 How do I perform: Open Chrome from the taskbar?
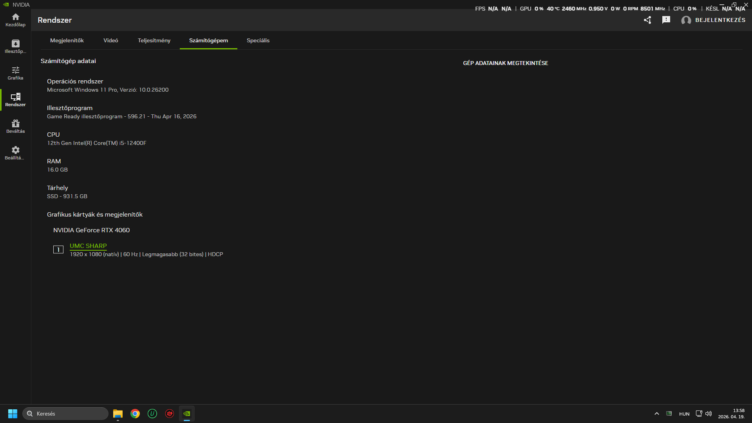tap(135, 414)
